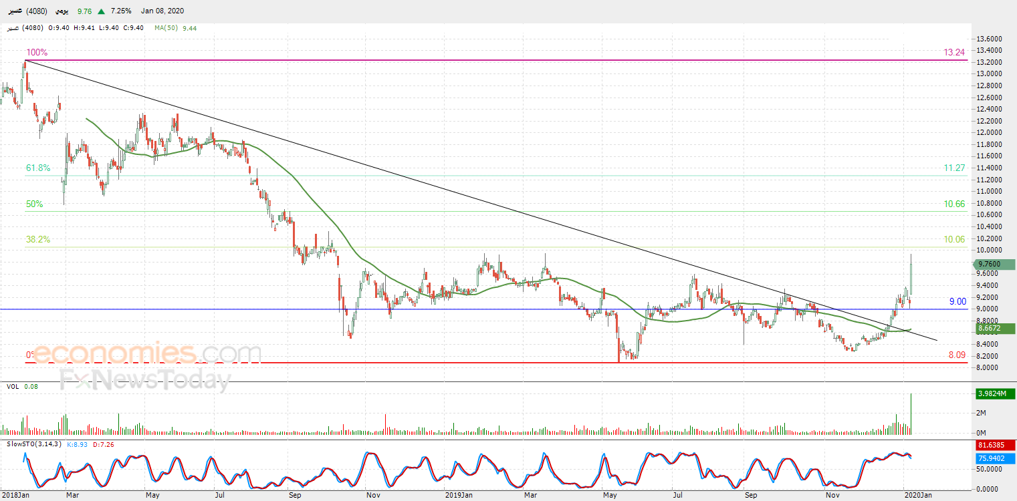This screenshot has height=501, width=1017.
Task: Click the red "81.6385" stochastic tag
Action: [994, 444]
